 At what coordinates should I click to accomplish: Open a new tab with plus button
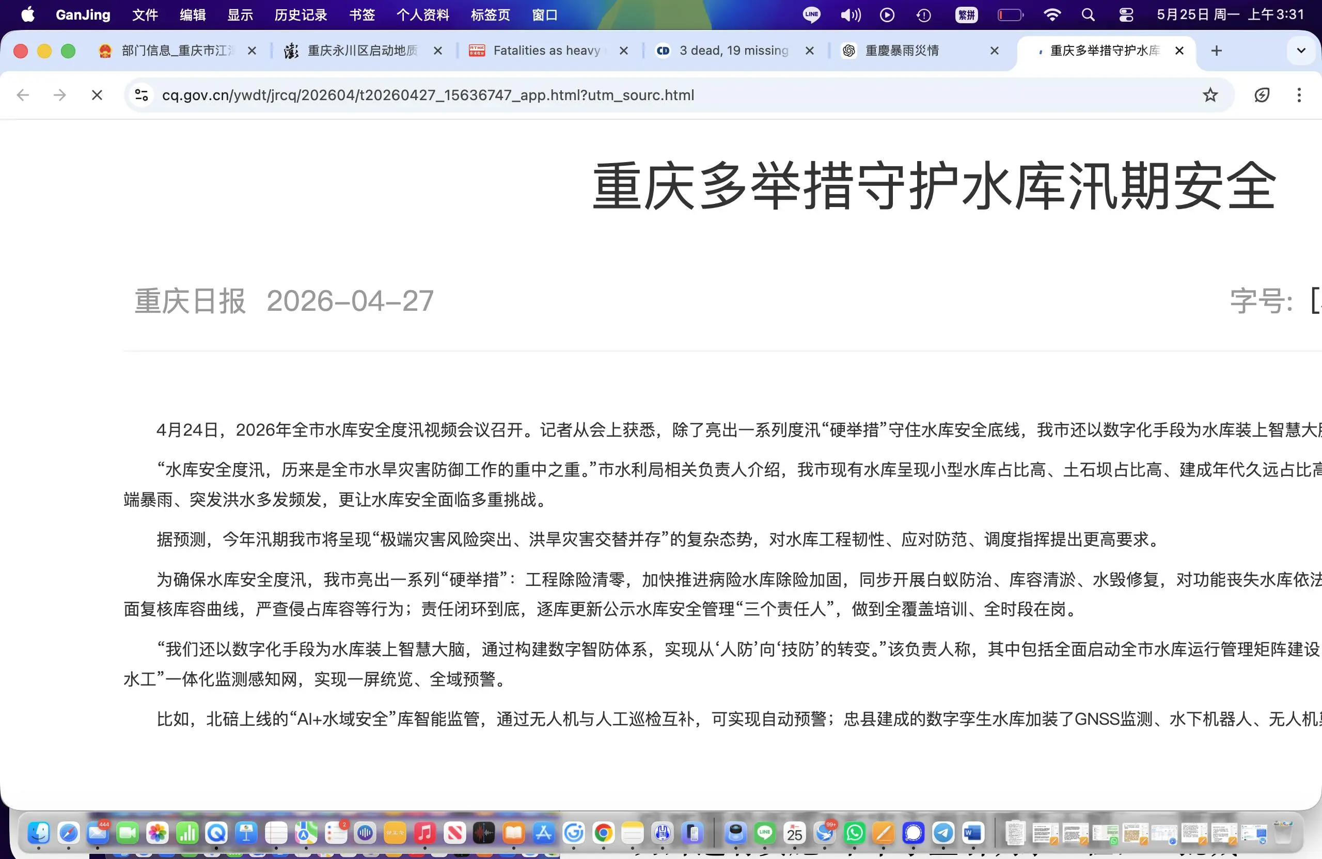click(1217, 51)
